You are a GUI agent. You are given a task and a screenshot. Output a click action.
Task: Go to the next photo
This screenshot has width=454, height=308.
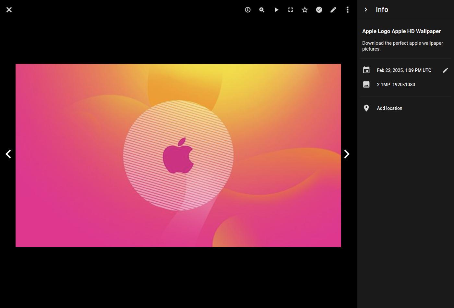click(x=347, y=154)
